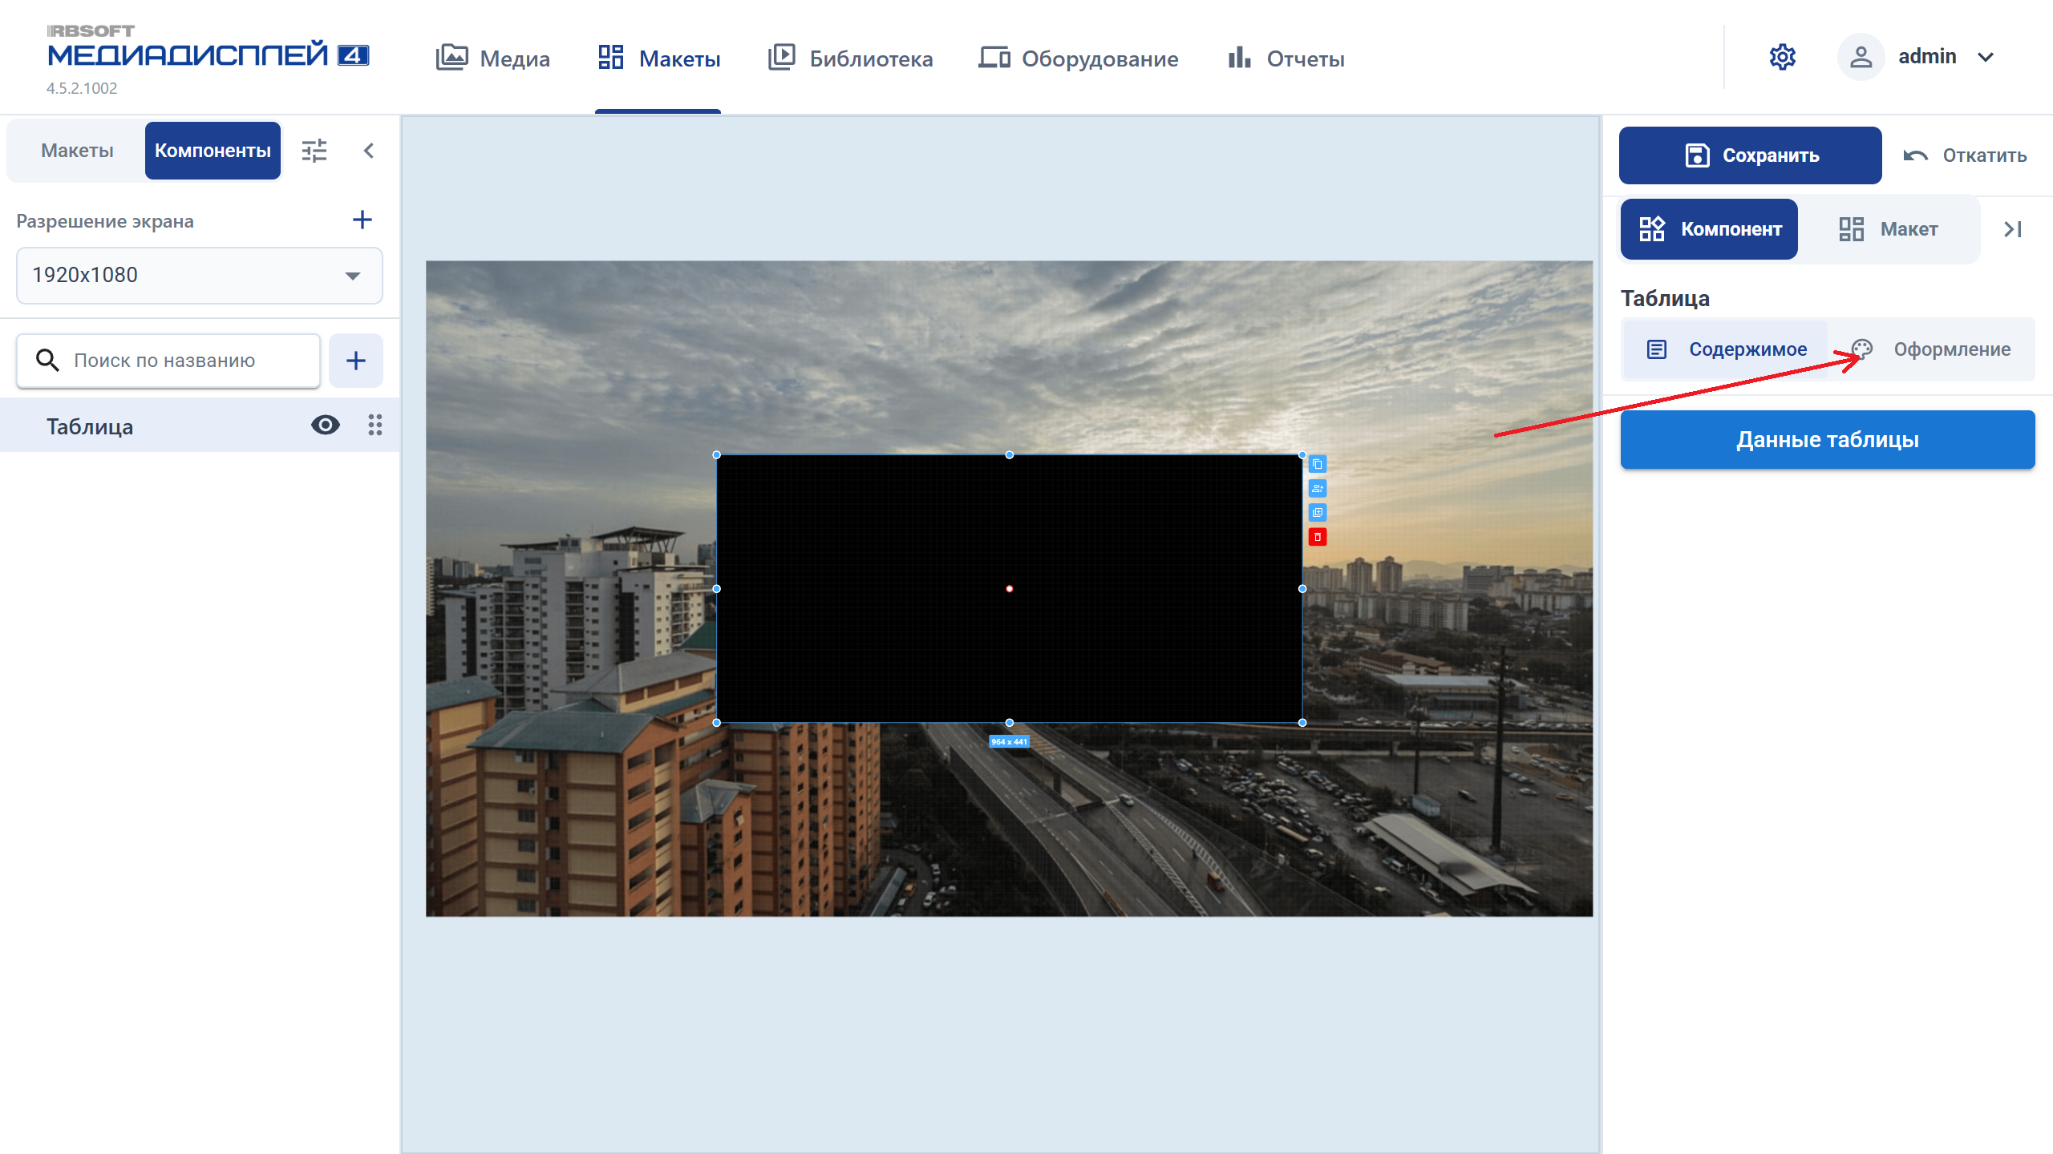Click the copy icon beside the table component
2053x1154 pixels.
click(1318, 464)
